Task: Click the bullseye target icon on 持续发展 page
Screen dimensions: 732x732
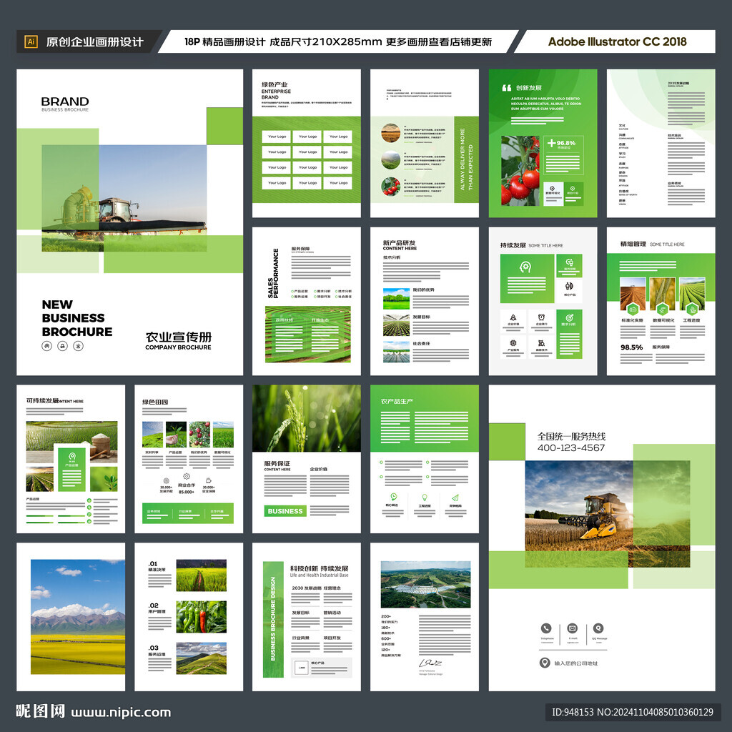Action: point(569,317)
